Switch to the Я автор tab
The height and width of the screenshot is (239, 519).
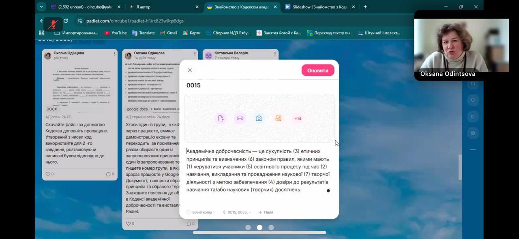(x=162, y=7)
